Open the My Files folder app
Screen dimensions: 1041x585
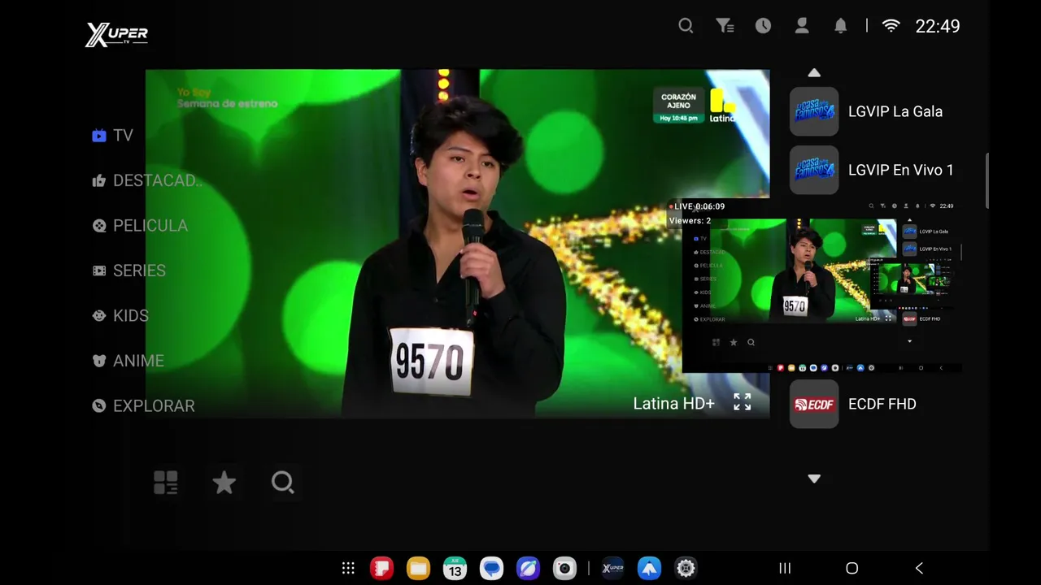(x=418, y=569)
